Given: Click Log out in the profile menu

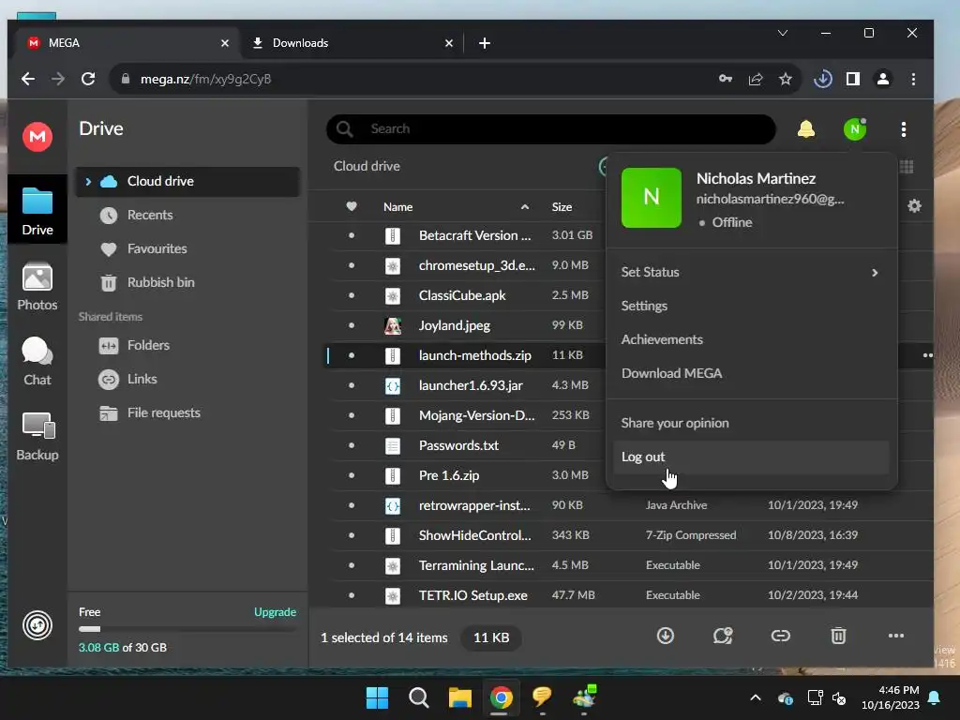Looking at the screenshot, I should click(x=752, y=457).
